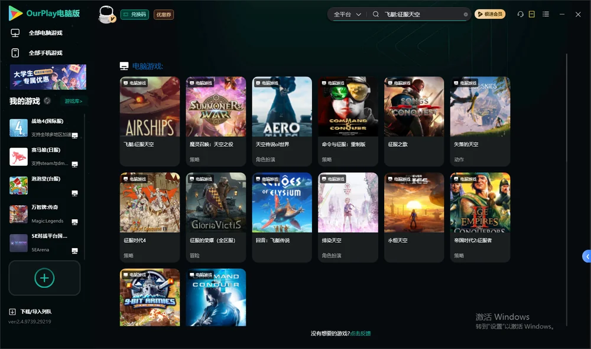Image resolution: width=591 pixels, height=349 pixels.
Task: Open the 征服之歌 game card
Action: [414, 121]
